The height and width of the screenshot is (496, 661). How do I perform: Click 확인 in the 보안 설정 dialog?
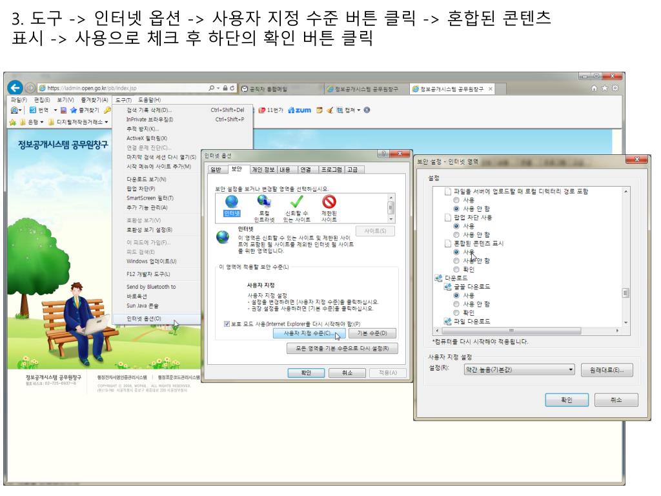point(567,400)
